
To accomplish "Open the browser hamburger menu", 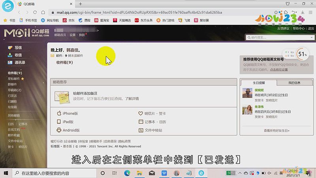I will 310,12.
